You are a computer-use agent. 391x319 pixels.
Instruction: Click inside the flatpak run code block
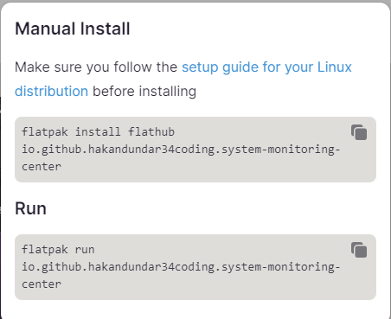coord(195,267)
